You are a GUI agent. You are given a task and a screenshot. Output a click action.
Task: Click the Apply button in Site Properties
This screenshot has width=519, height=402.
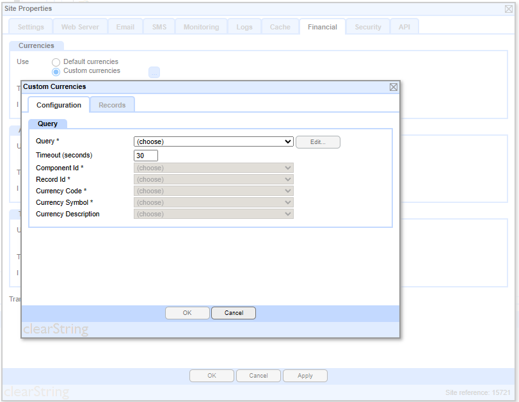305,376
